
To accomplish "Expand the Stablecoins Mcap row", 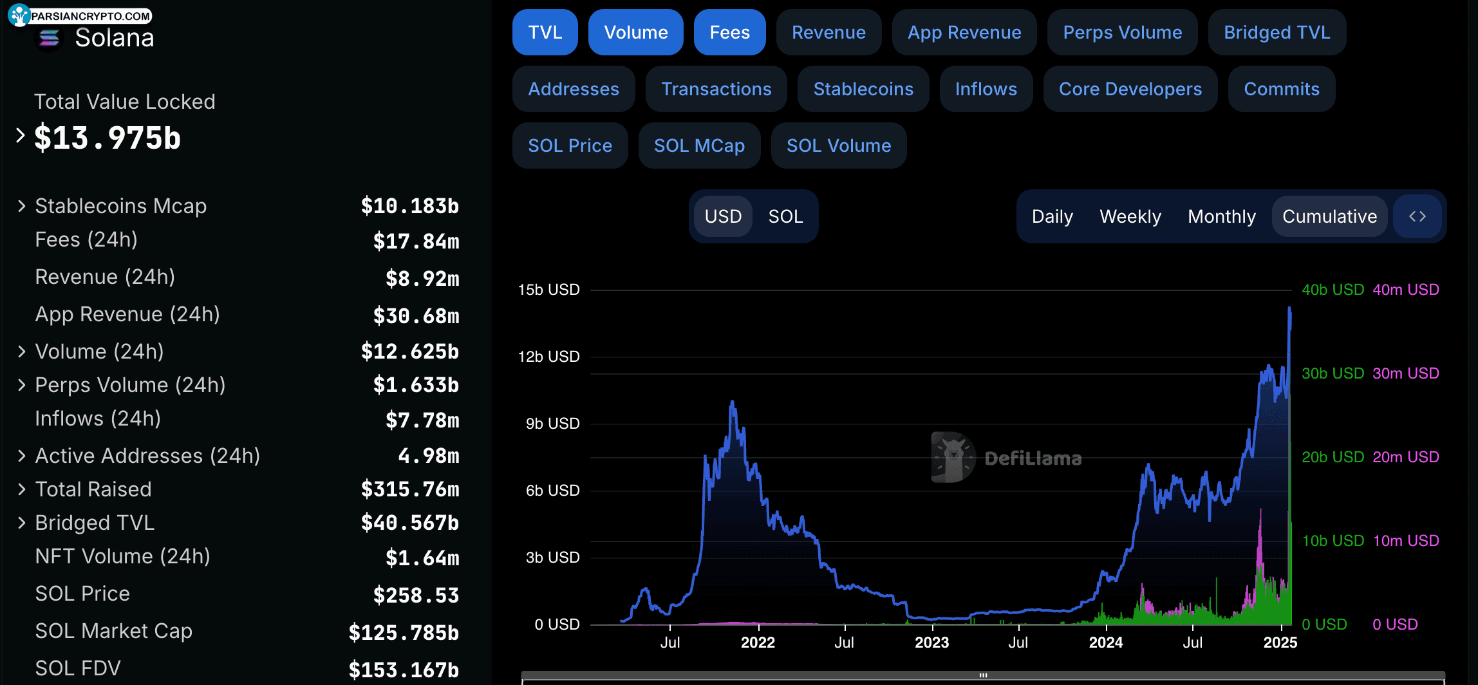I will (x=22, y=206).
